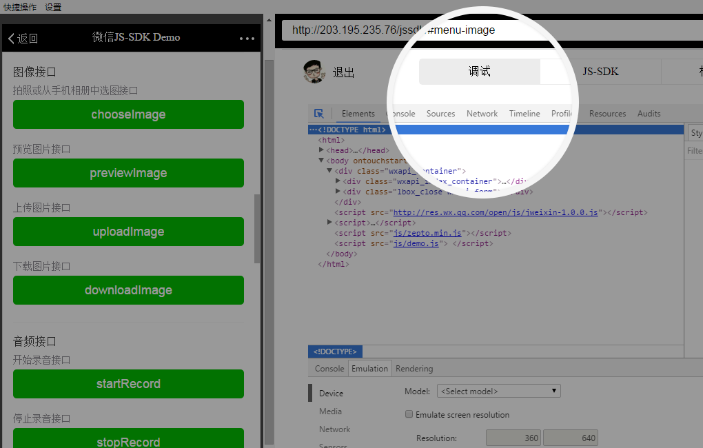This screenshot has height=448, width=703.
Task: Open the Audits devtools tab
Action: [649, 114]
